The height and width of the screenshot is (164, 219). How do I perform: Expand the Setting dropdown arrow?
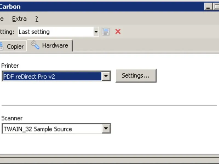coord(96,32)
